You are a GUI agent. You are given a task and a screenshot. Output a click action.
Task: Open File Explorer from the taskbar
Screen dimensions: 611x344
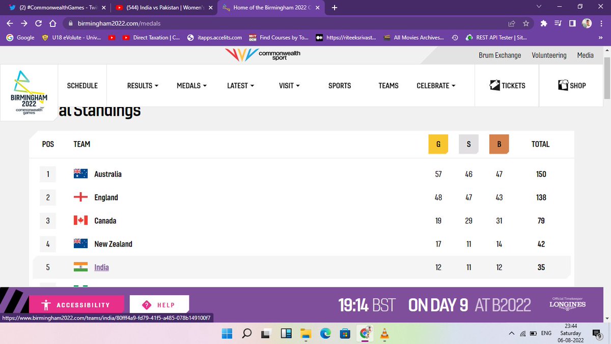pyautogui.click(x=305, y=333)
